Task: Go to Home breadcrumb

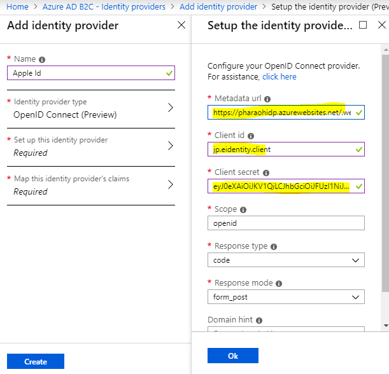Action: [17, 7]
